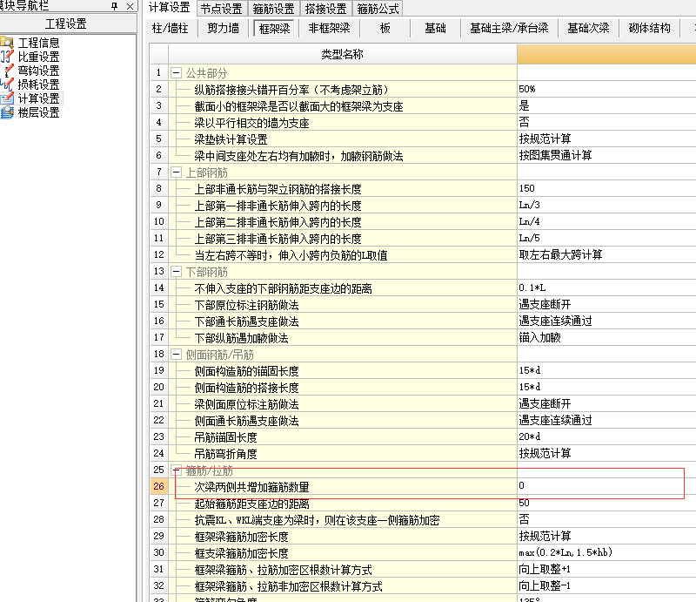Edit 15*d for 侧面构造筋的搭接长度
The height and width of the screenshot is (602, 696).
tap(606, 388)
